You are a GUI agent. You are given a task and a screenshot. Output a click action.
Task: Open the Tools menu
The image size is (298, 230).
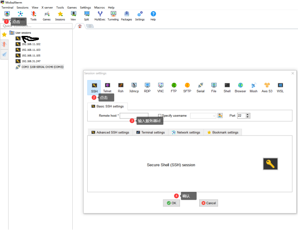click(60, 7)
